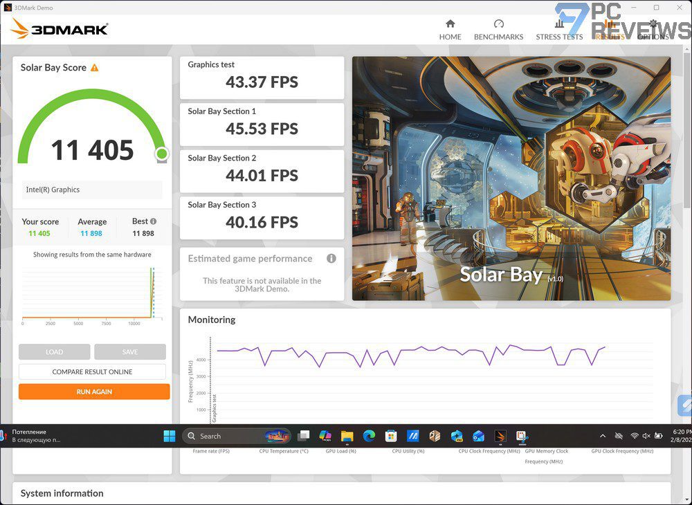Open the HOME tab icon
Screen dimensions: 692x505
click(450, 24)
